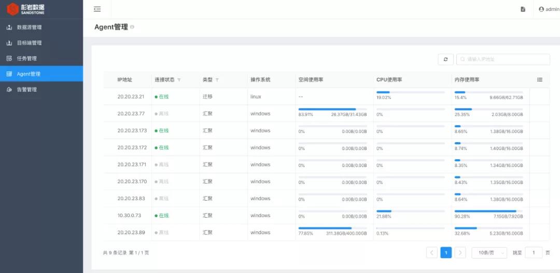Click 在线 status of 10.30.0.73

click(x=162, y=215)
